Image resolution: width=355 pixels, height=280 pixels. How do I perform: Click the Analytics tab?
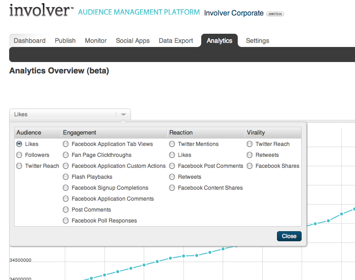(219, 41)
